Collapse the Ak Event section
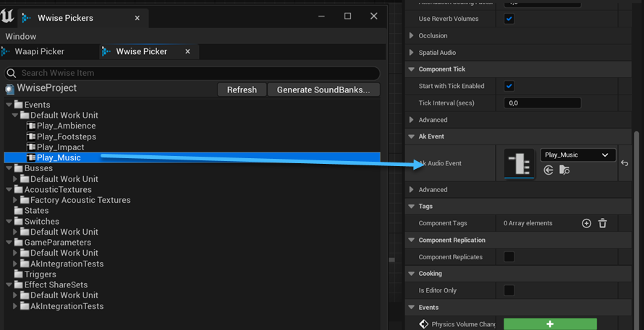Viewport: 644px width, 330px height. pos(412,136)
